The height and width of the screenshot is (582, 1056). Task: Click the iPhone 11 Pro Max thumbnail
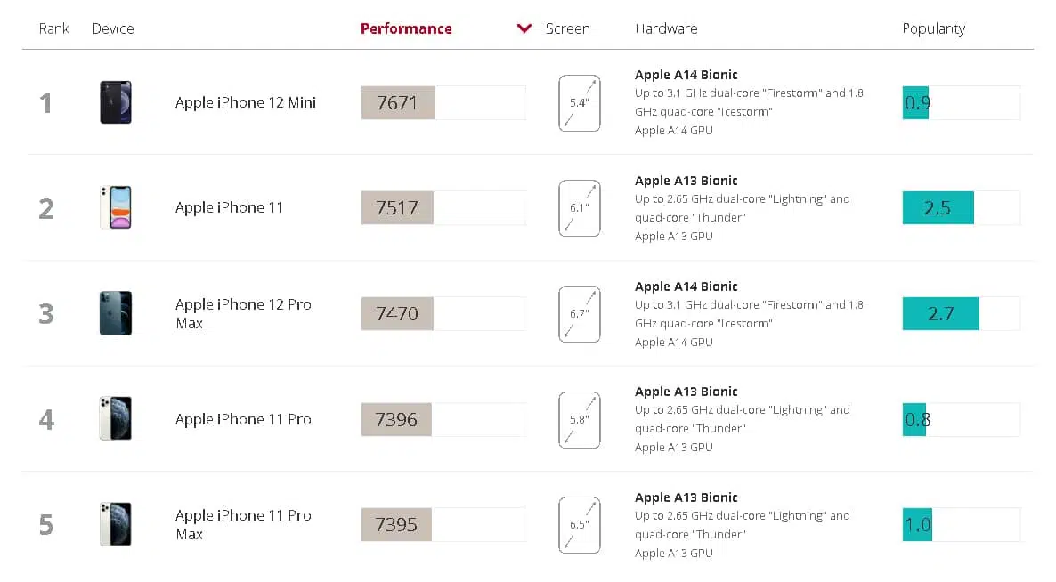pyautogui.click(x=116, y=523)
